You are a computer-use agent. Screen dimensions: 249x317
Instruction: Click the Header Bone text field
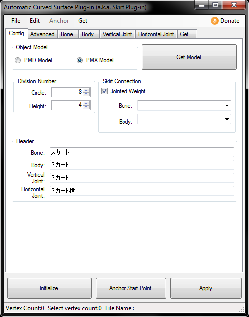(142, 152)
